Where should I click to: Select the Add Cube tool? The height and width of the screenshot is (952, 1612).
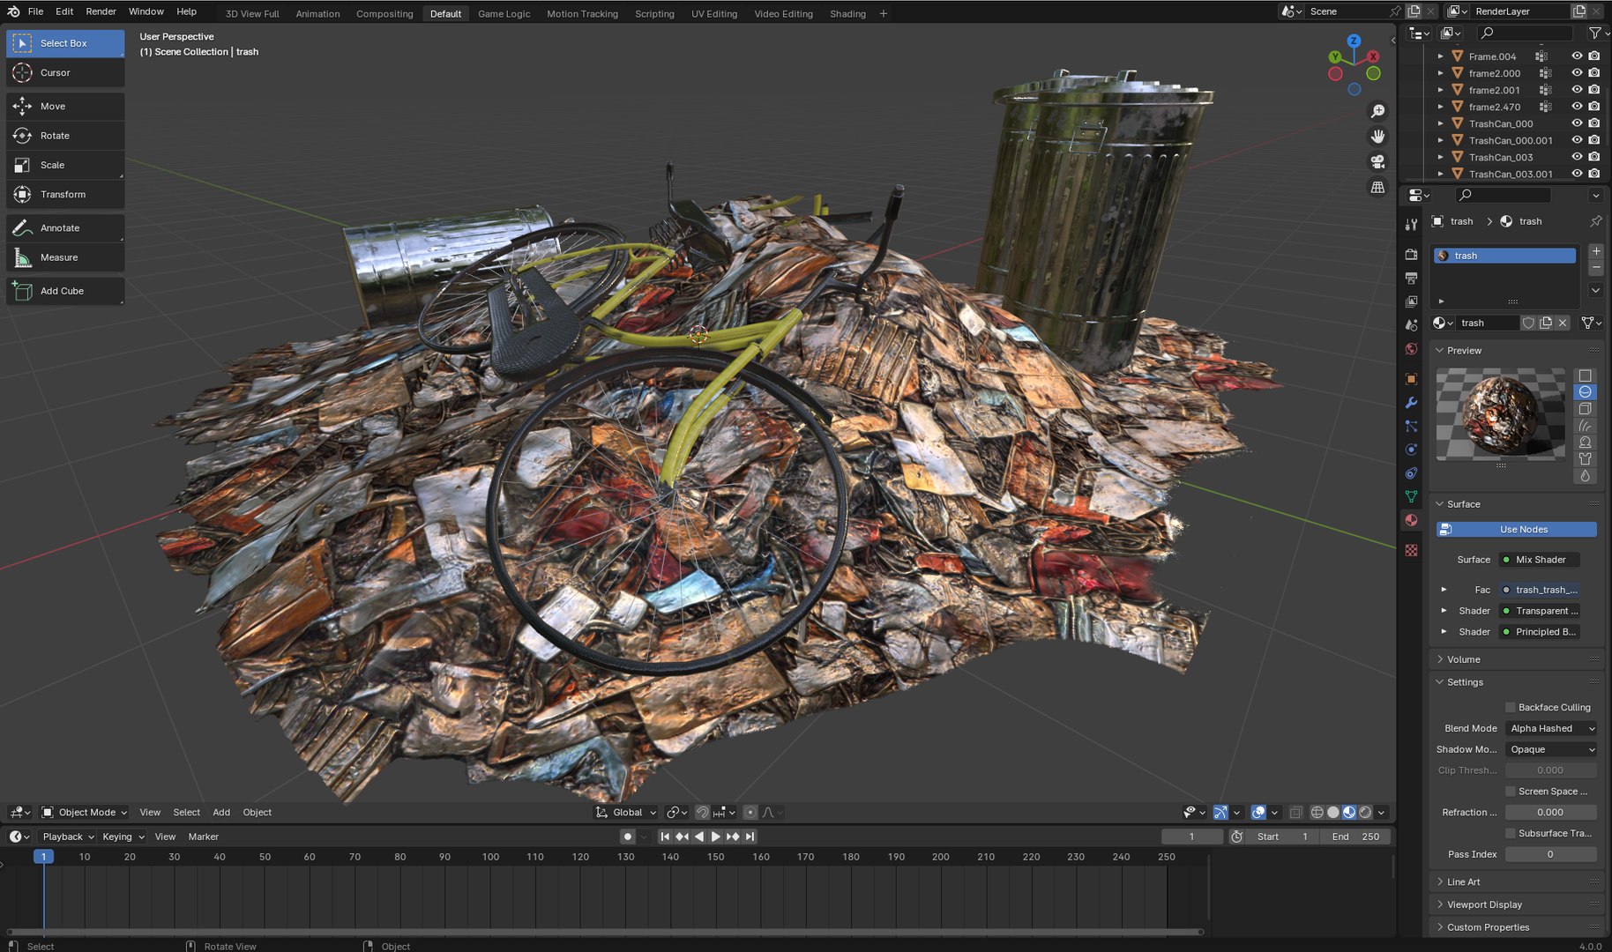click(65, 291)
